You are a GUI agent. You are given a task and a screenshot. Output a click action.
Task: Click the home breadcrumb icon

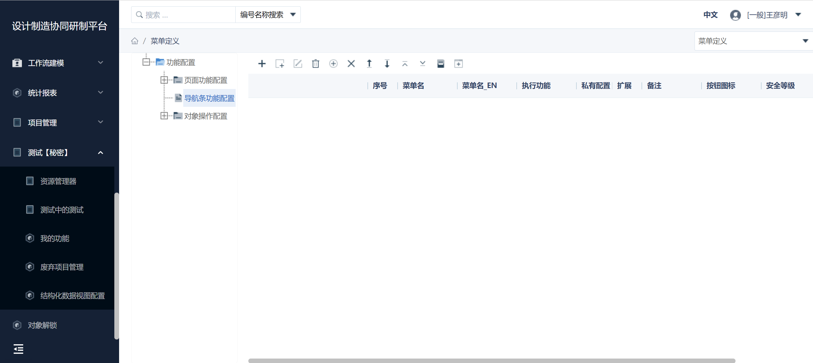pos(135,41)
